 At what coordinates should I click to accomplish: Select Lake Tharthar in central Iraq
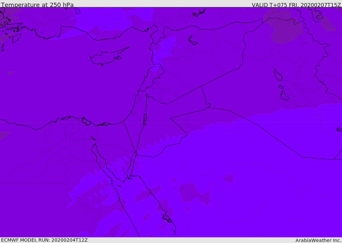278,75
